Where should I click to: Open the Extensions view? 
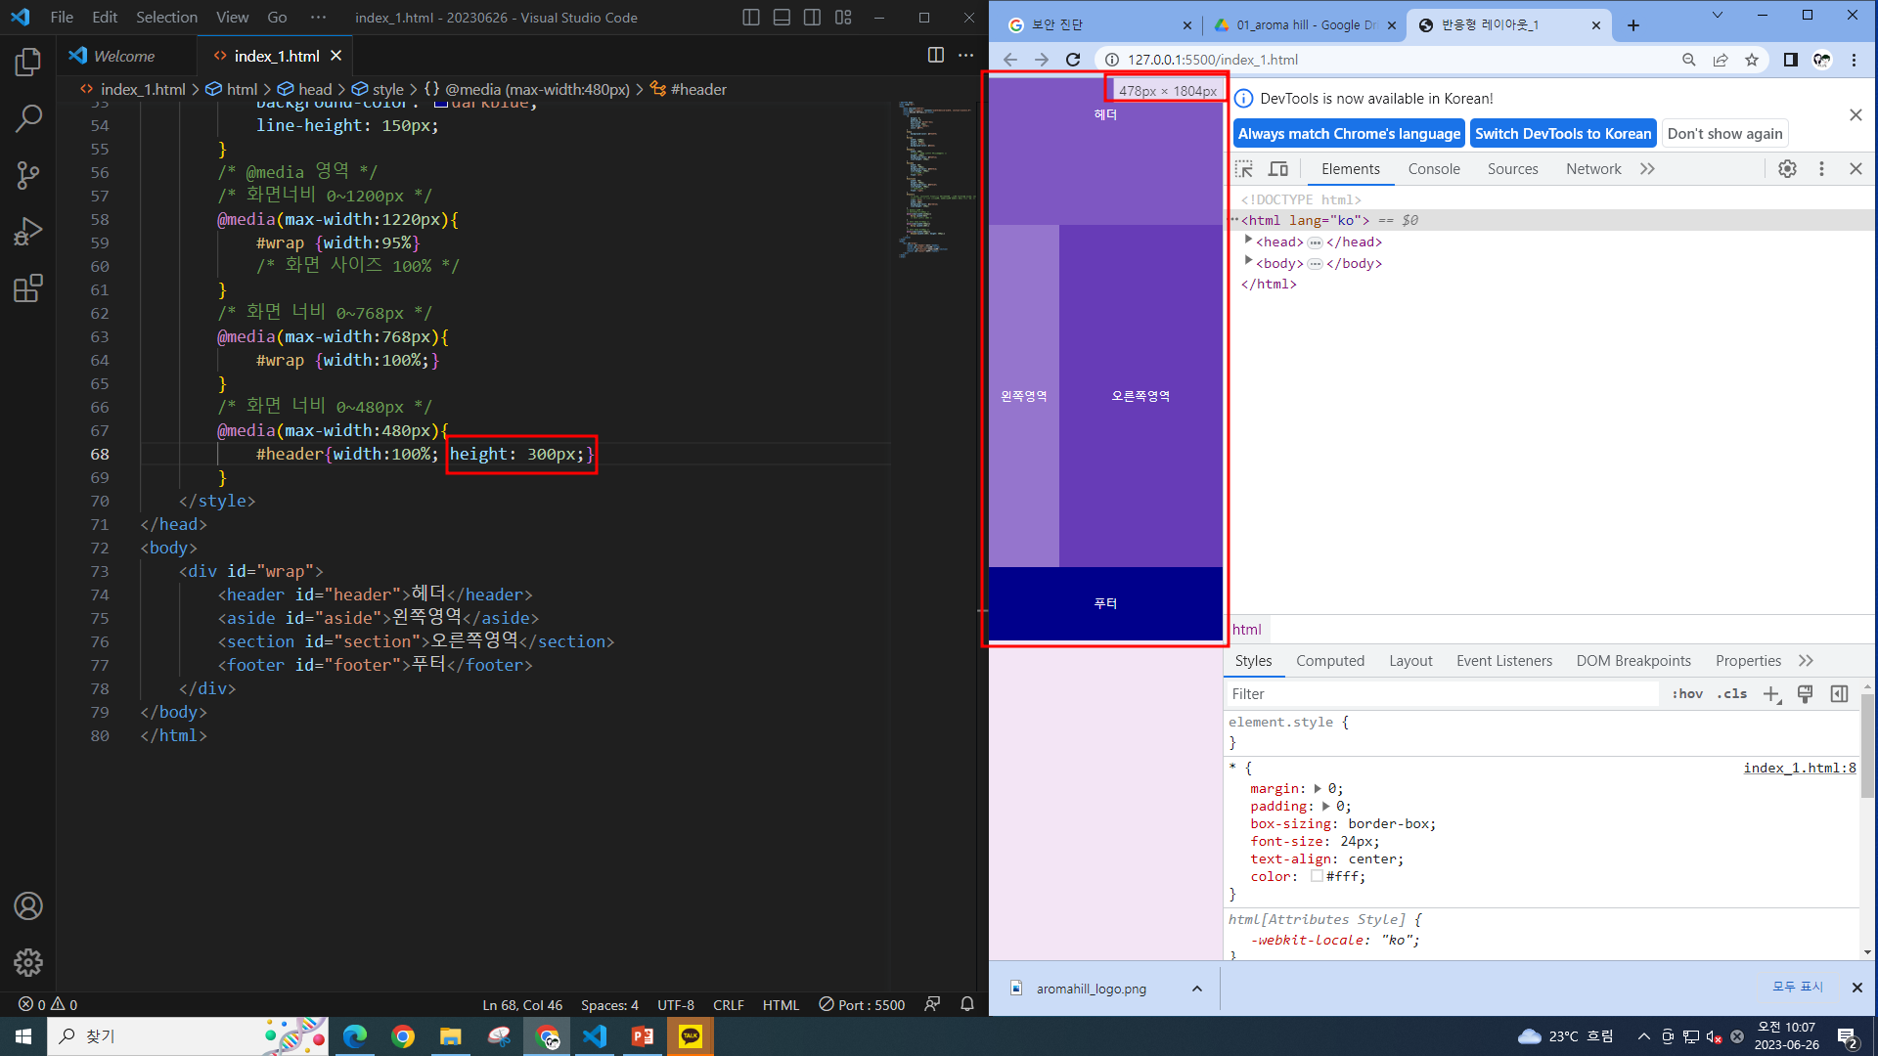[28, 288]
